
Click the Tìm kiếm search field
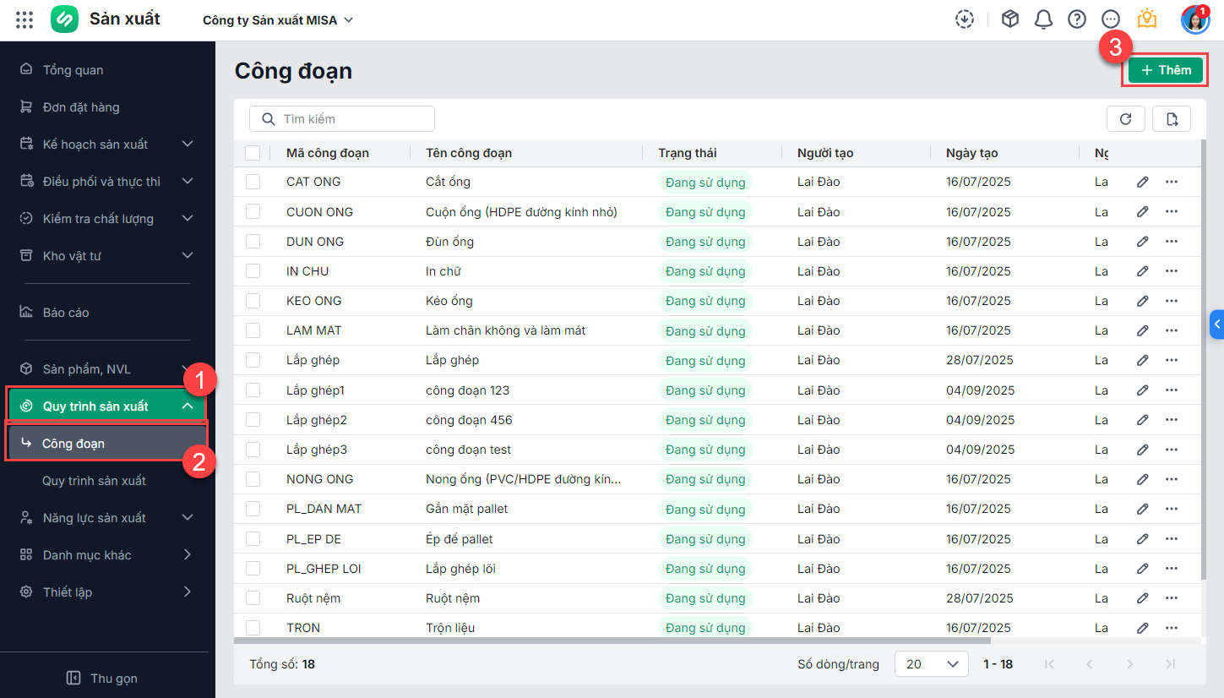click(x=342, y=119)
